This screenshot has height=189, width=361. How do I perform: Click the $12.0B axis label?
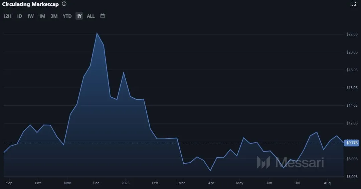[x=352, y=123]
